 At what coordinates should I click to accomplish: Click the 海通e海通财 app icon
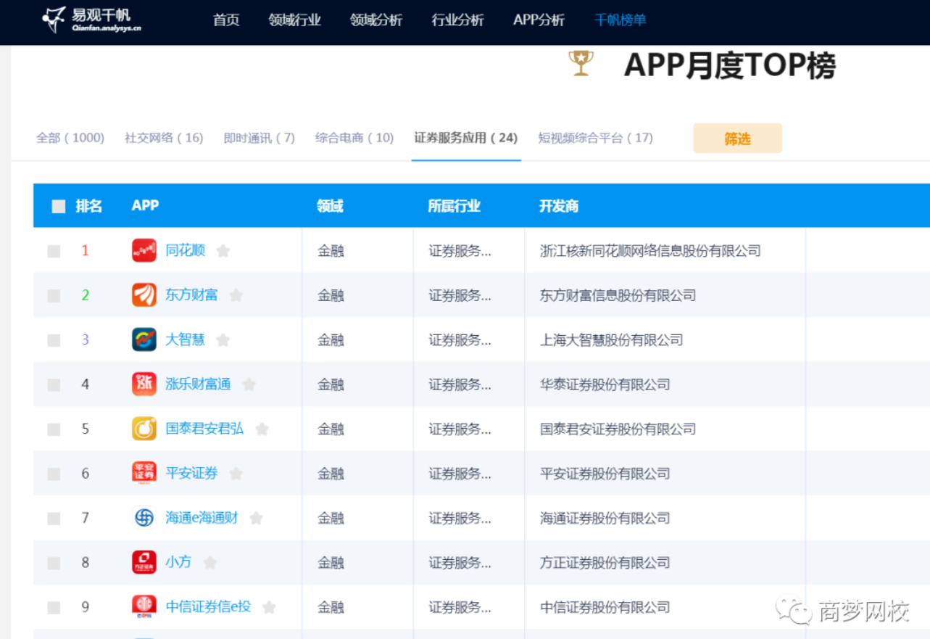144,518
